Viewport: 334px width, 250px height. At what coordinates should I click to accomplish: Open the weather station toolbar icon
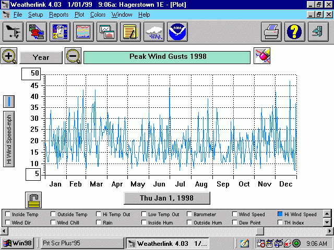coord(13,32)
